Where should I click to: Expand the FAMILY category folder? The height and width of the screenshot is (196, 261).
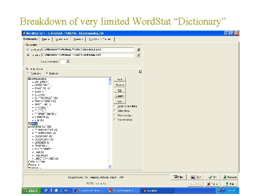pyautogui.click(x=29, y=165)
